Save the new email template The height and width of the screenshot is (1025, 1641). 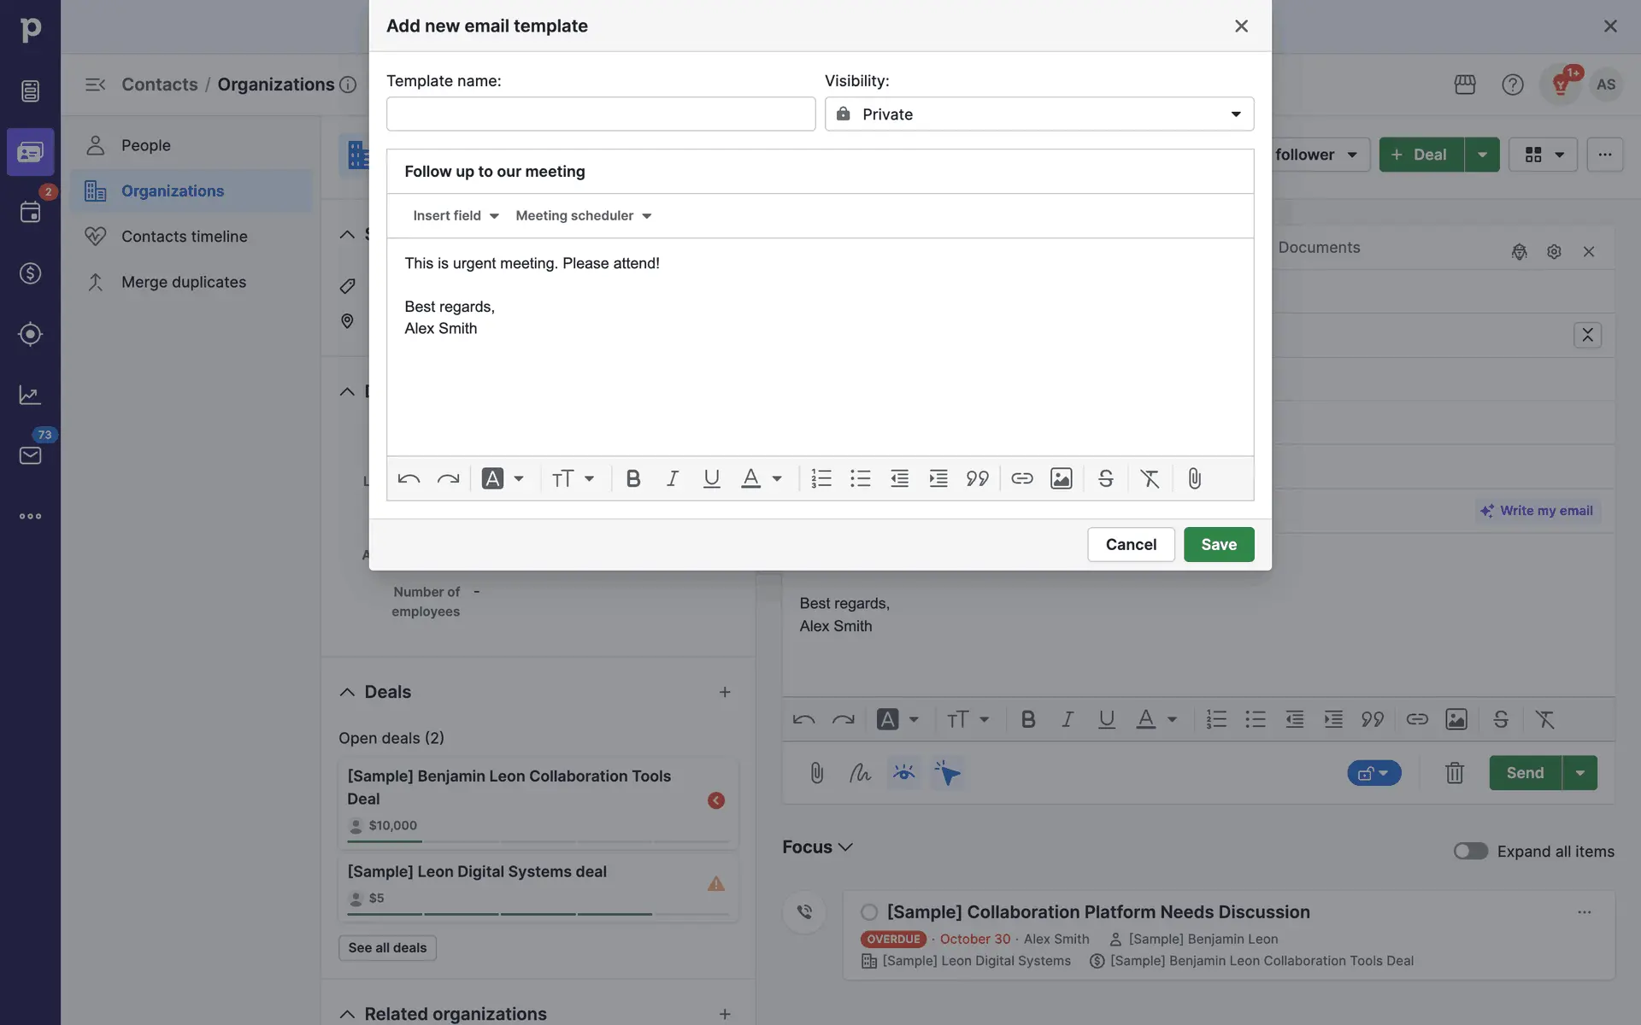[1218, 545]
